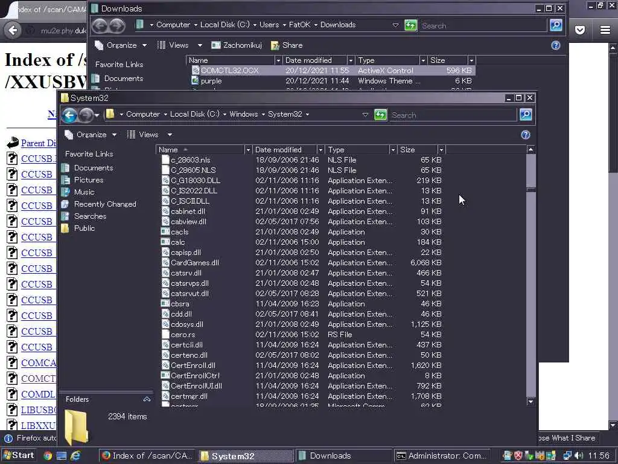Click the COMCA link in Firefox page
Screen dimensions: 618x464
[39, 363]
